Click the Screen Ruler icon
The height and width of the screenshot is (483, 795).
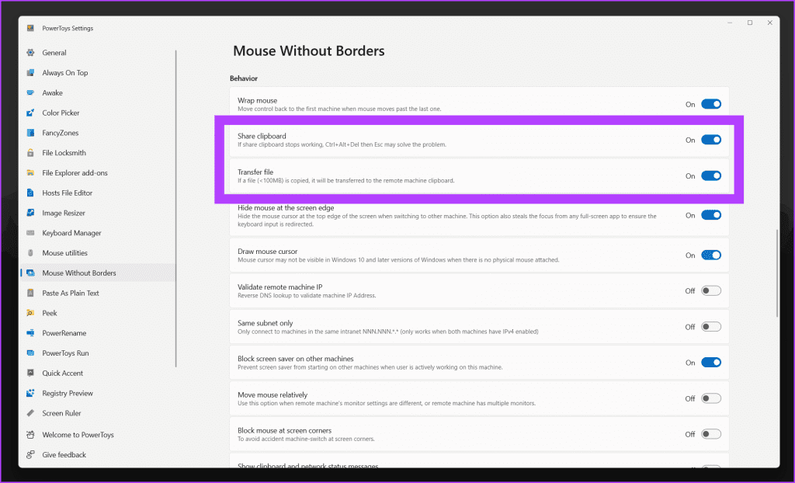pos(30,413)
